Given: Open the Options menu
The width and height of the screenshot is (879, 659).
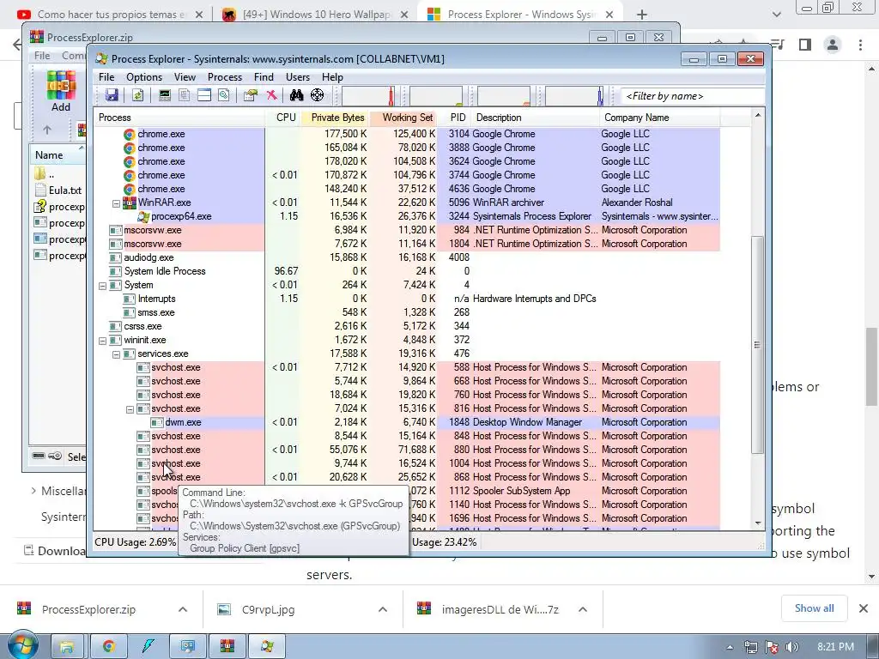Looking at the screenshot, I should [144, 77].
